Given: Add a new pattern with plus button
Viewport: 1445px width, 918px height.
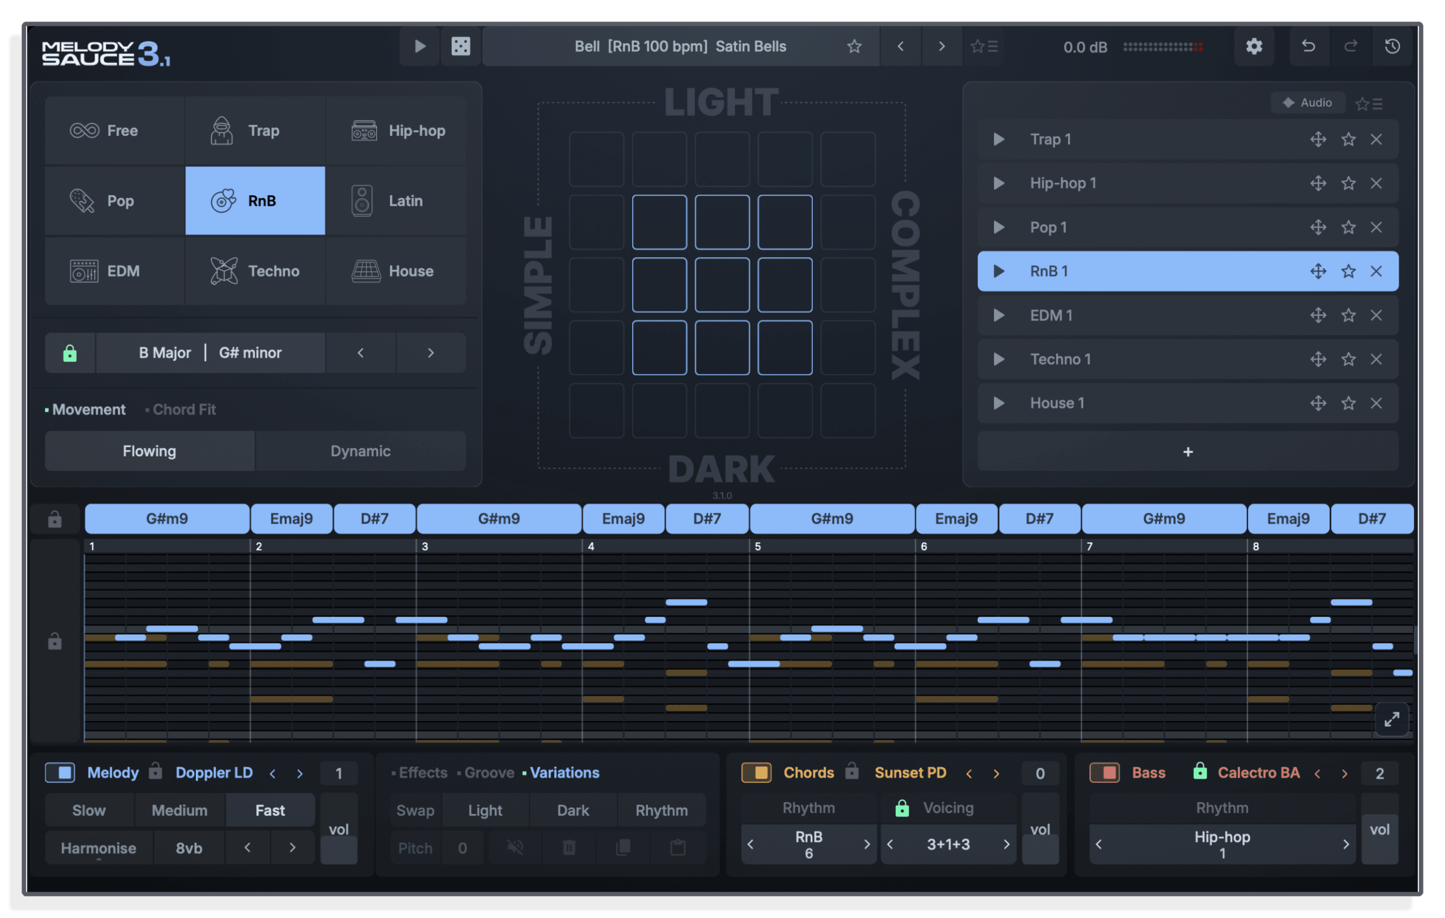Looking at the screenshot, I should 1188,451.
